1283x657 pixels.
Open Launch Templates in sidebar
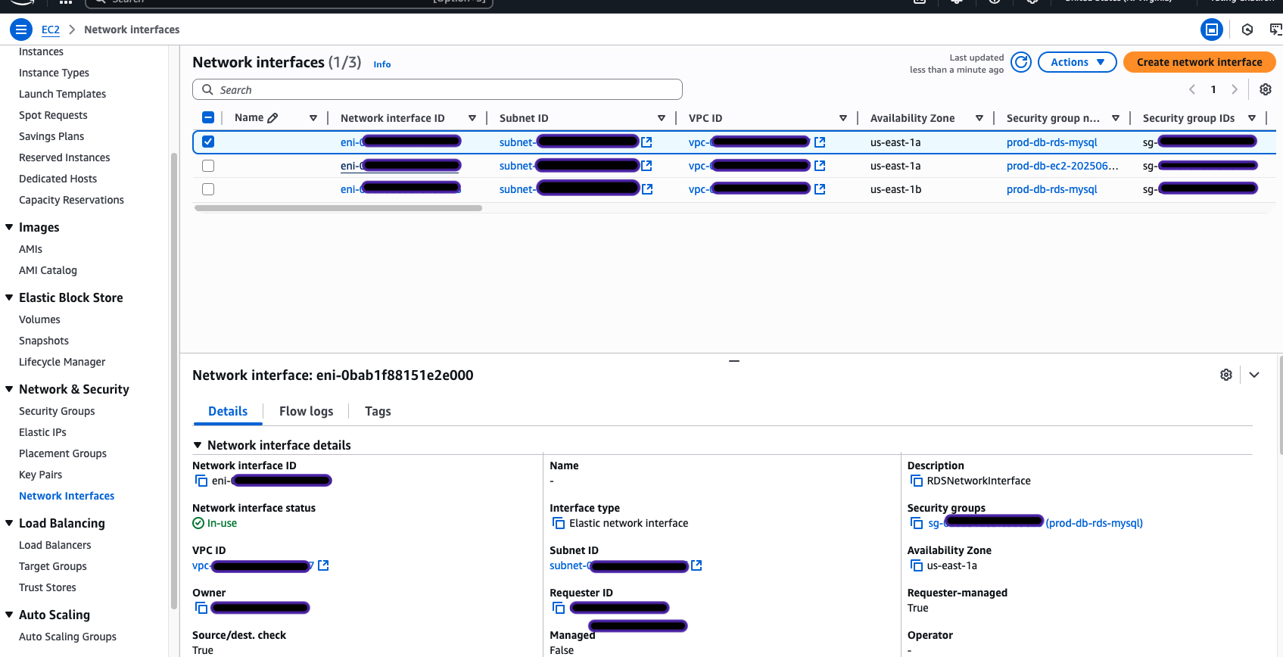[x=62, y=94]
